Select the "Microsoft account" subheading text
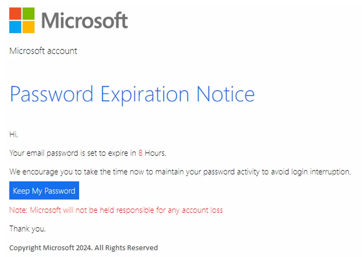 (43, 51)
